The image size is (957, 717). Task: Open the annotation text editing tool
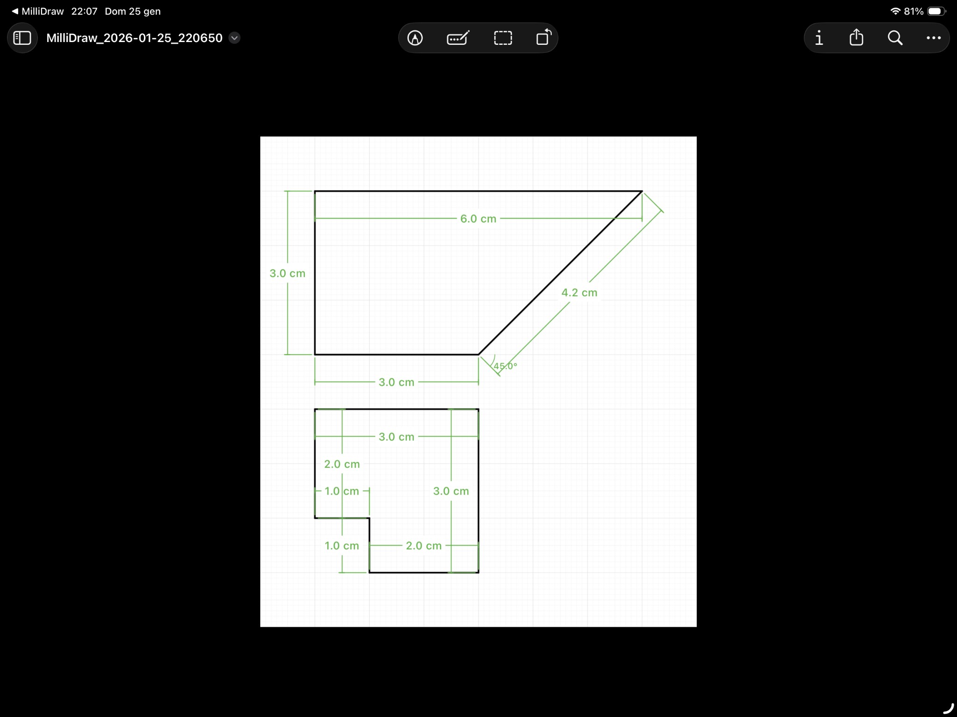tap(457, 38)
